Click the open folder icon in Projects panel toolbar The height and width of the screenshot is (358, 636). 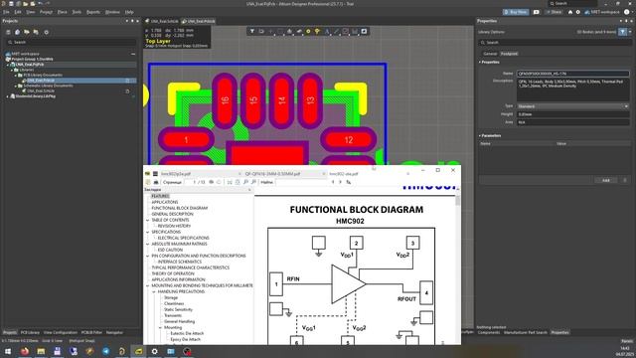tap(27, 32)
